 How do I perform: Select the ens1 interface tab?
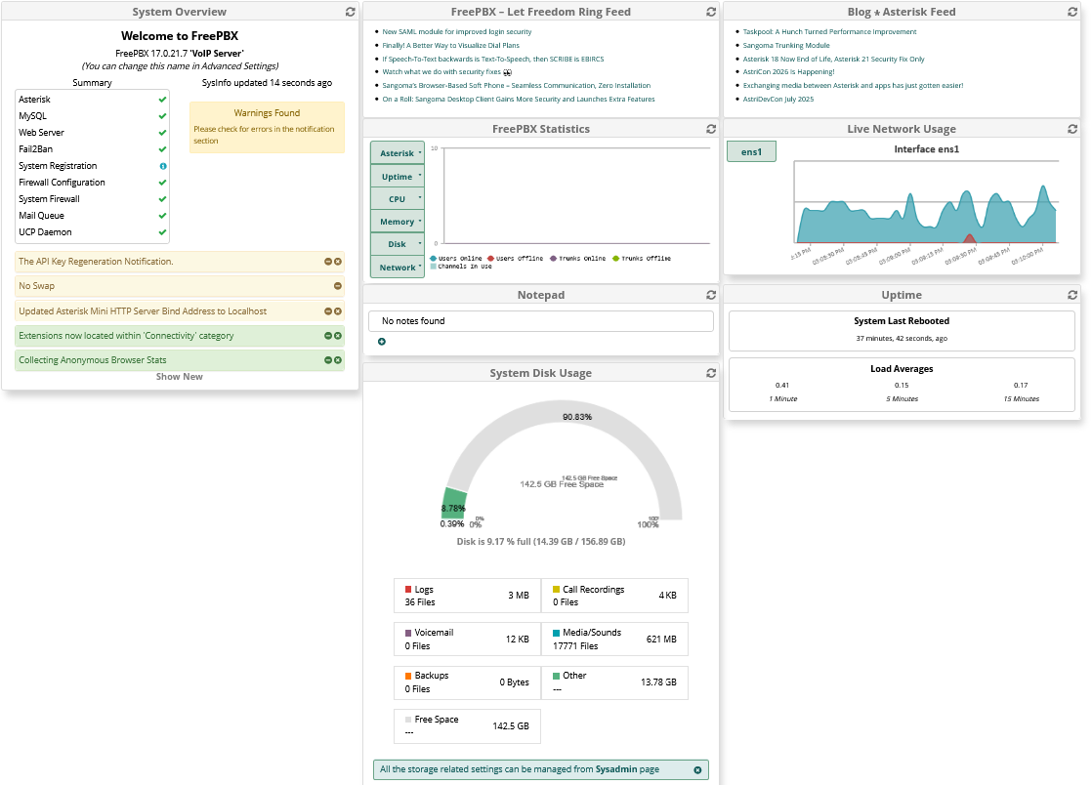pos(751,151)
